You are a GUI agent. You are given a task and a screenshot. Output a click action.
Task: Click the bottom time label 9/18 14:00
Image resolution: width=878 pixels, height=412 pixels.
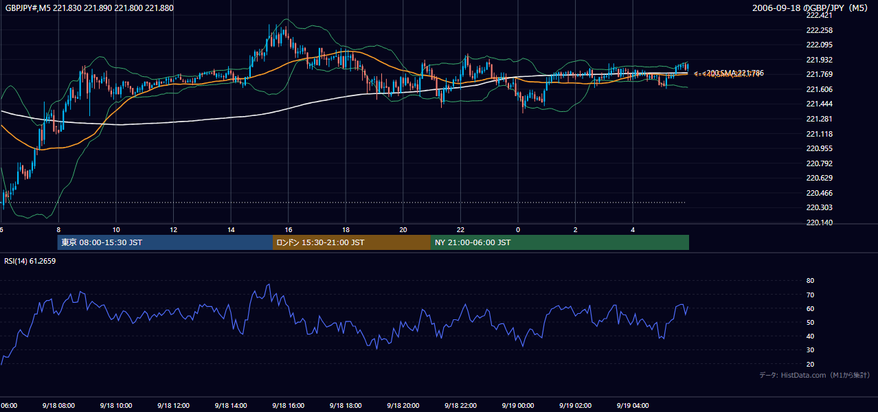(231, 405)
